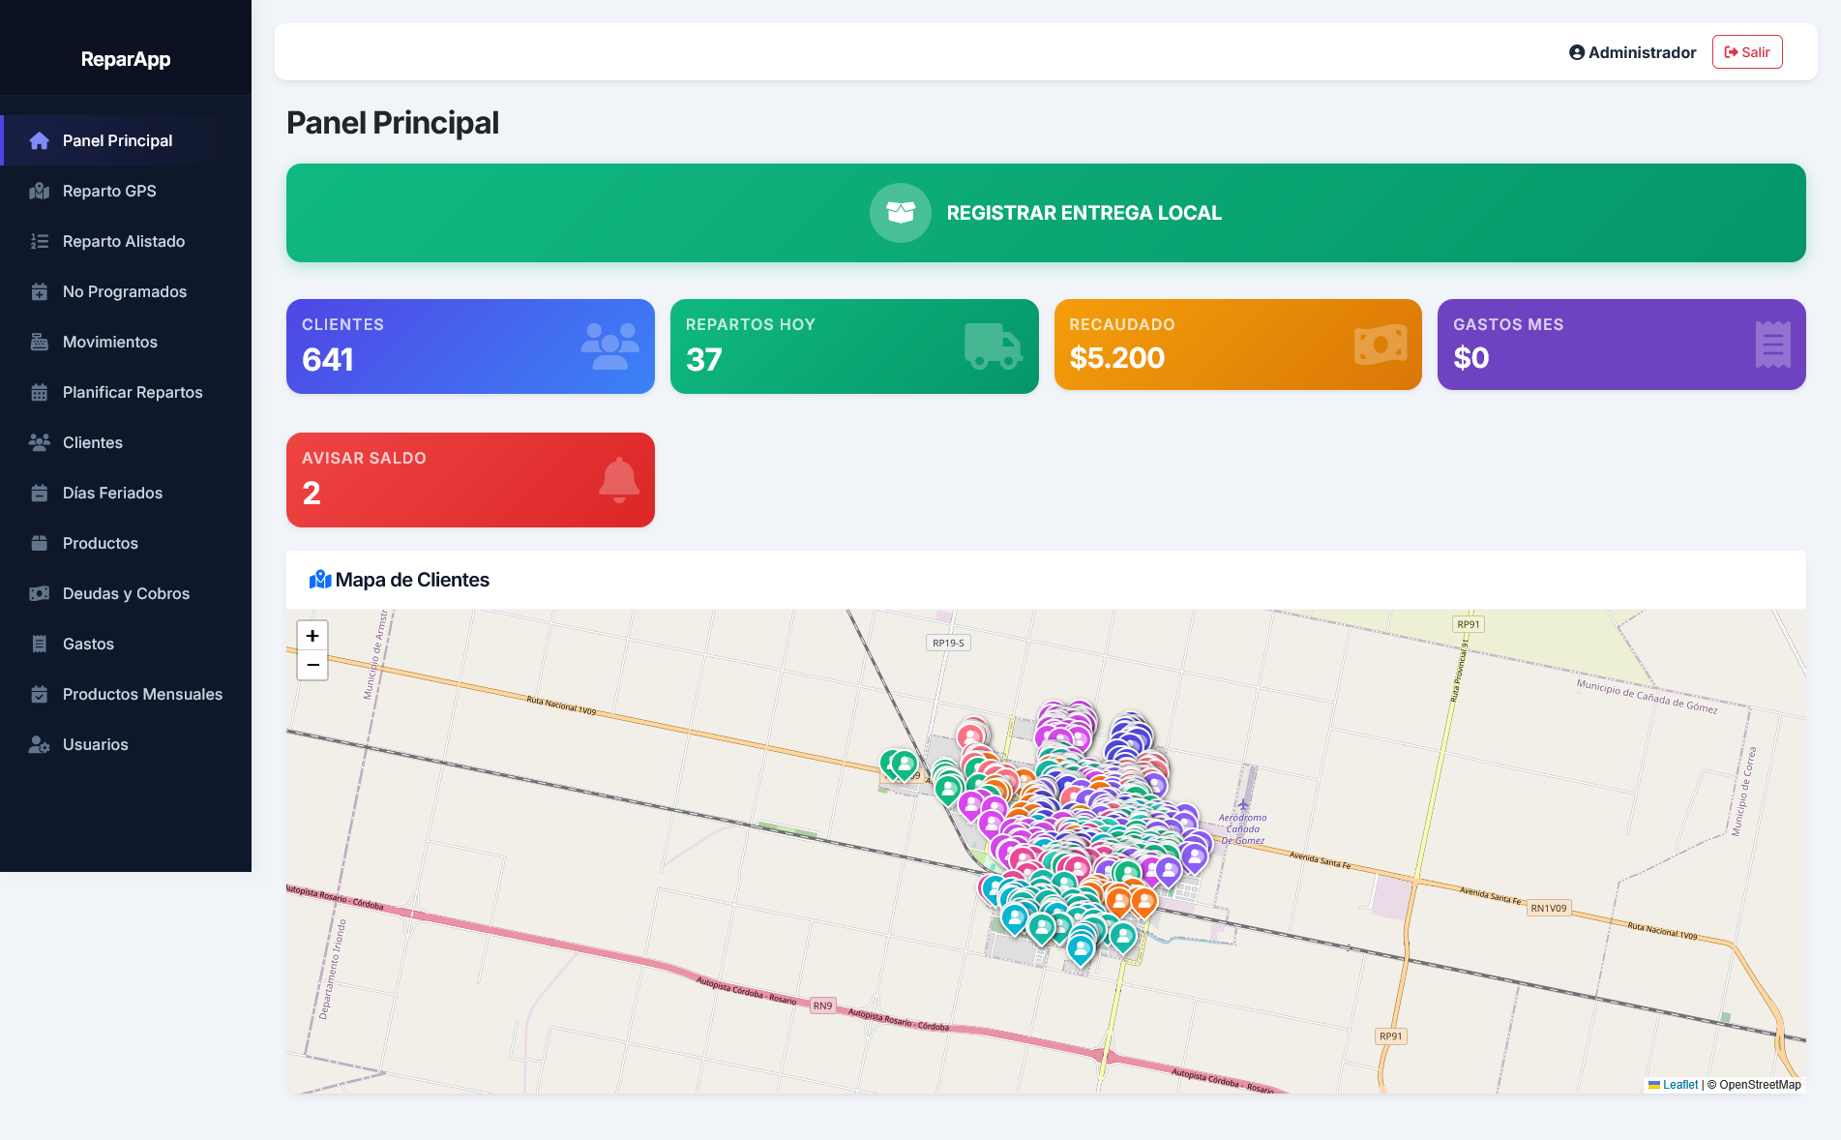1841x1140 pixels.
Task: Open Reparto GPS from the sidebar
Action: pos(126,191)
